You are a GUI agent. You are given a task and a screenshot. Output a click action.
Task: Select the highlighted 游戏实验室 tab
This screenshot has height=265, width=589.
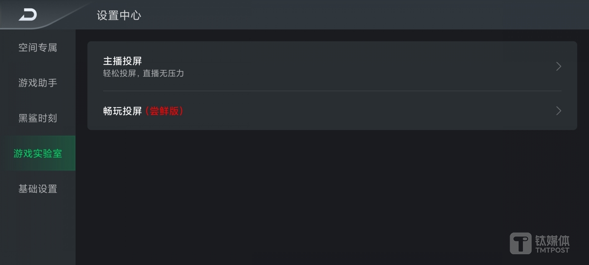(38, 153)
